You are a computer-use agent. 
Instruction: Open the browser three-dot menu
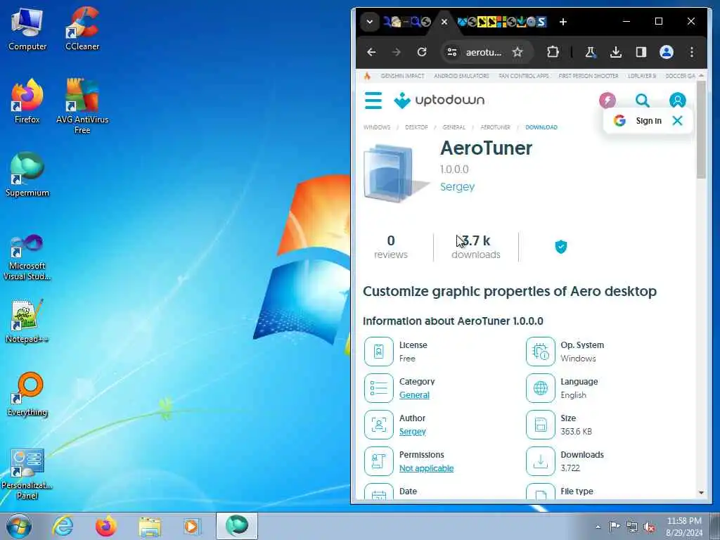click(692, 52)
